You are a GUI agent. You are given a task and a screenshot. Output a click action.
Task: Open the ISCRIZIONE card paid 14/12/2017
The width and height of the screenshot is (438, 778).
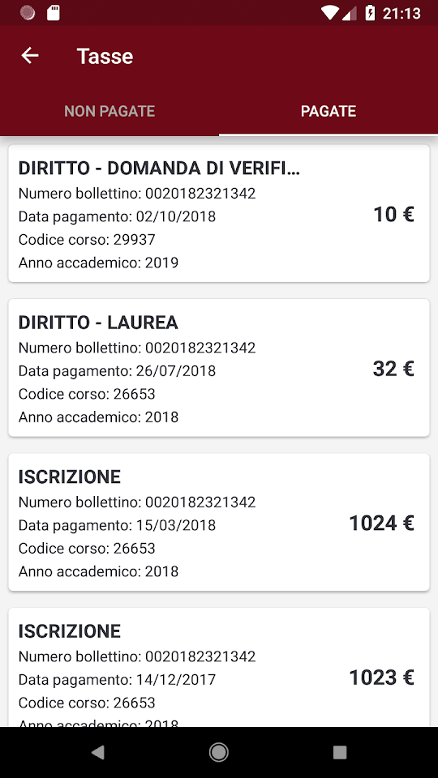point(219,667)
